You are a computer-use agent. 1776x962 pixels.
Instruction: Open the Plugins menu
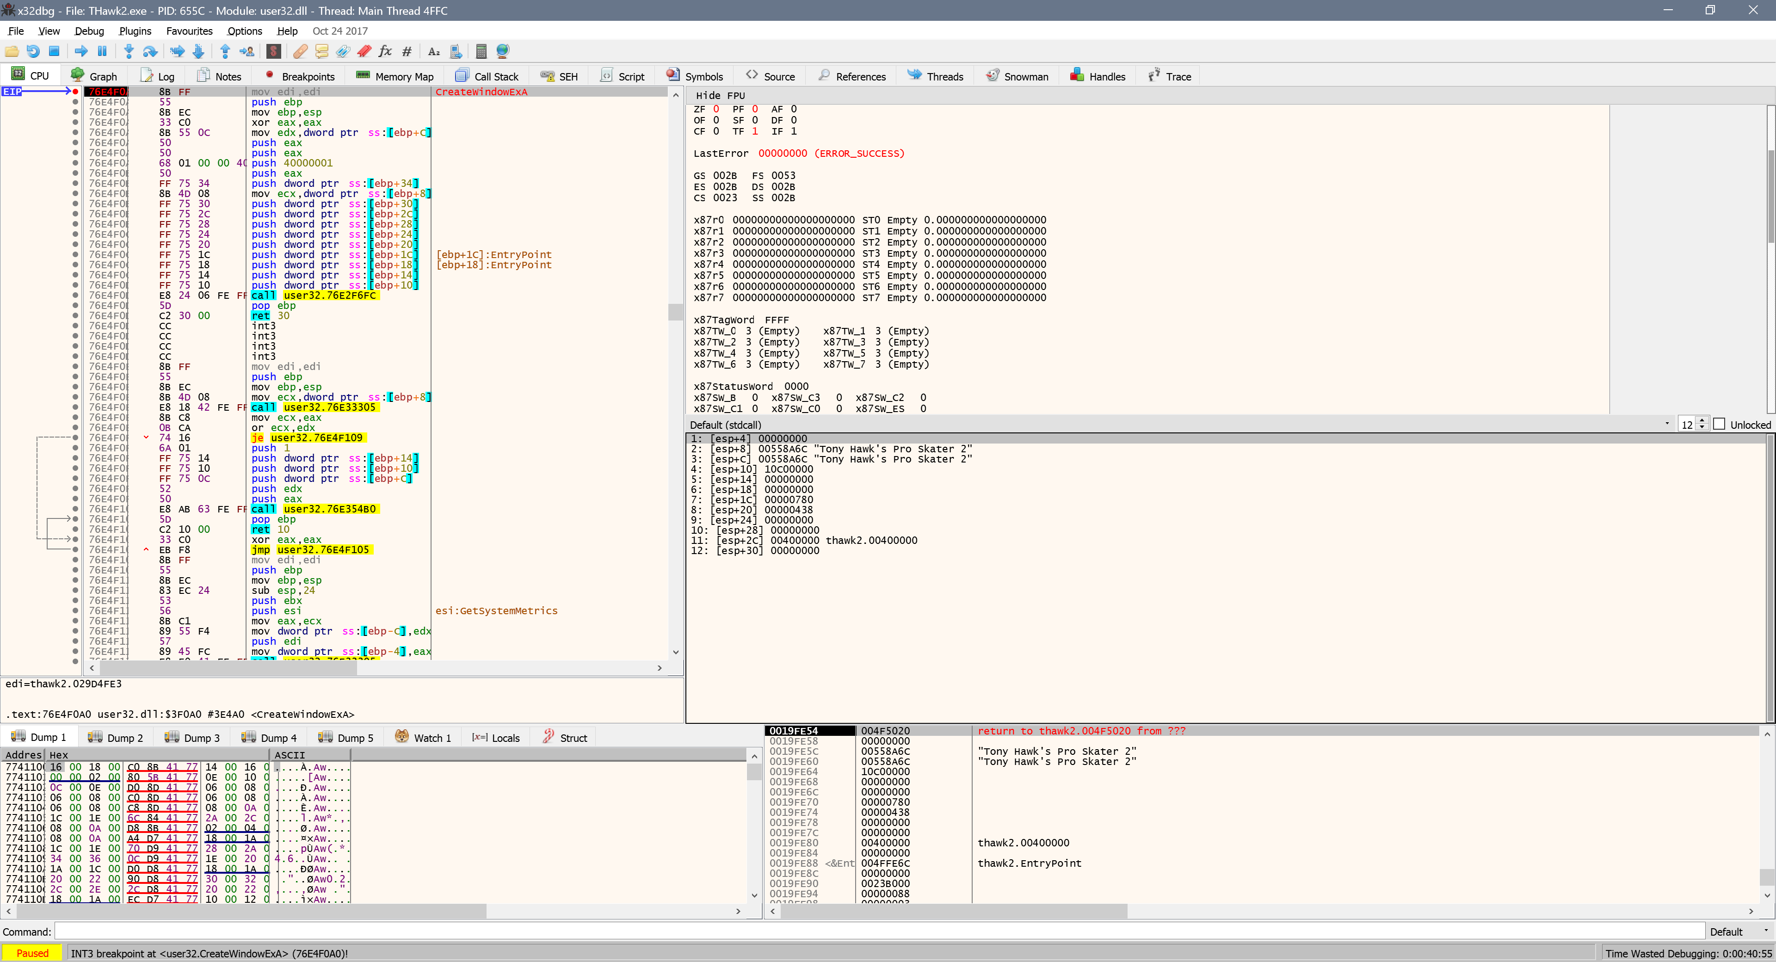135,31
